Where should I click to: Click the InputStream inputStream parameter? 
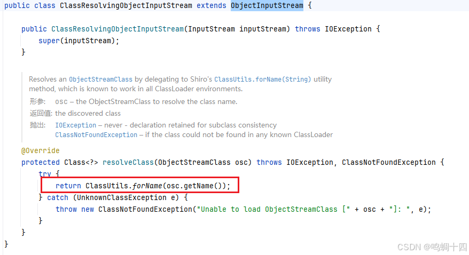coord(237,29)
